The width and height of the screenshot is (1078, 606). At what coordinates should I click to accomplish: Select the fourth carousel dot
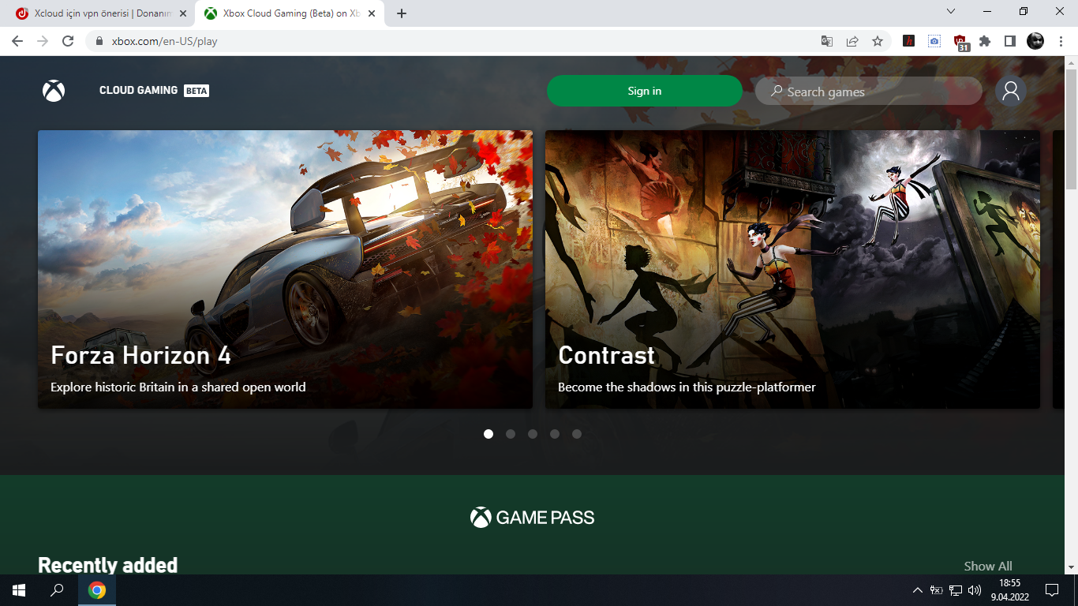coord(555,434)
